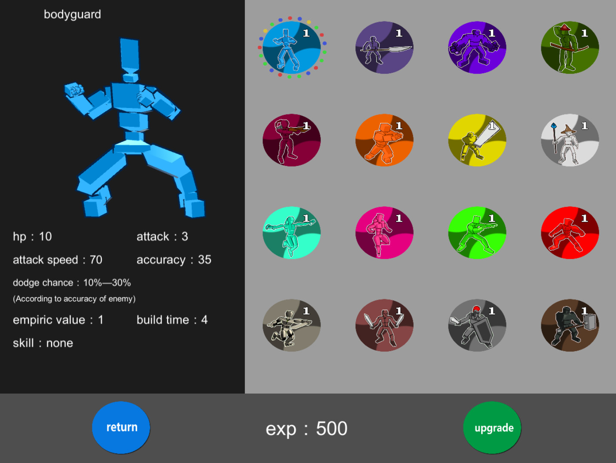Choose the orange boxer unit icon
This screenshot has width=616, height=463.
pos(384,140)
